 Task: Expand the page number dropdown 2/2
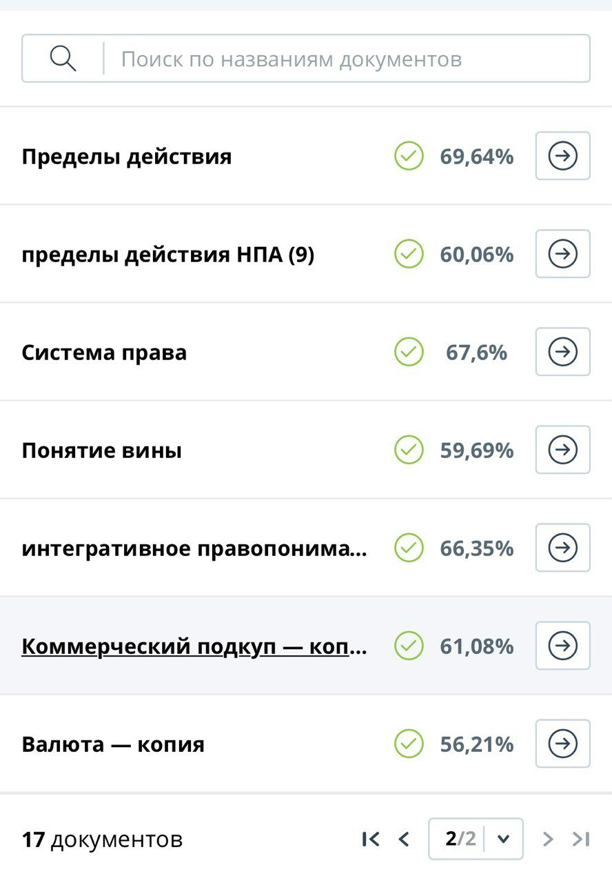click(x=503, y=839)
